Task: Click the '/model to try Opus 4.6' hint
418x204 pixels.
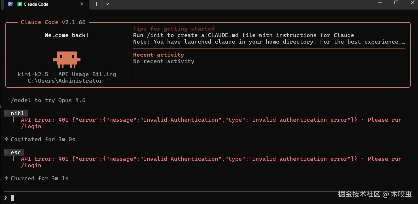Action: 48,100
